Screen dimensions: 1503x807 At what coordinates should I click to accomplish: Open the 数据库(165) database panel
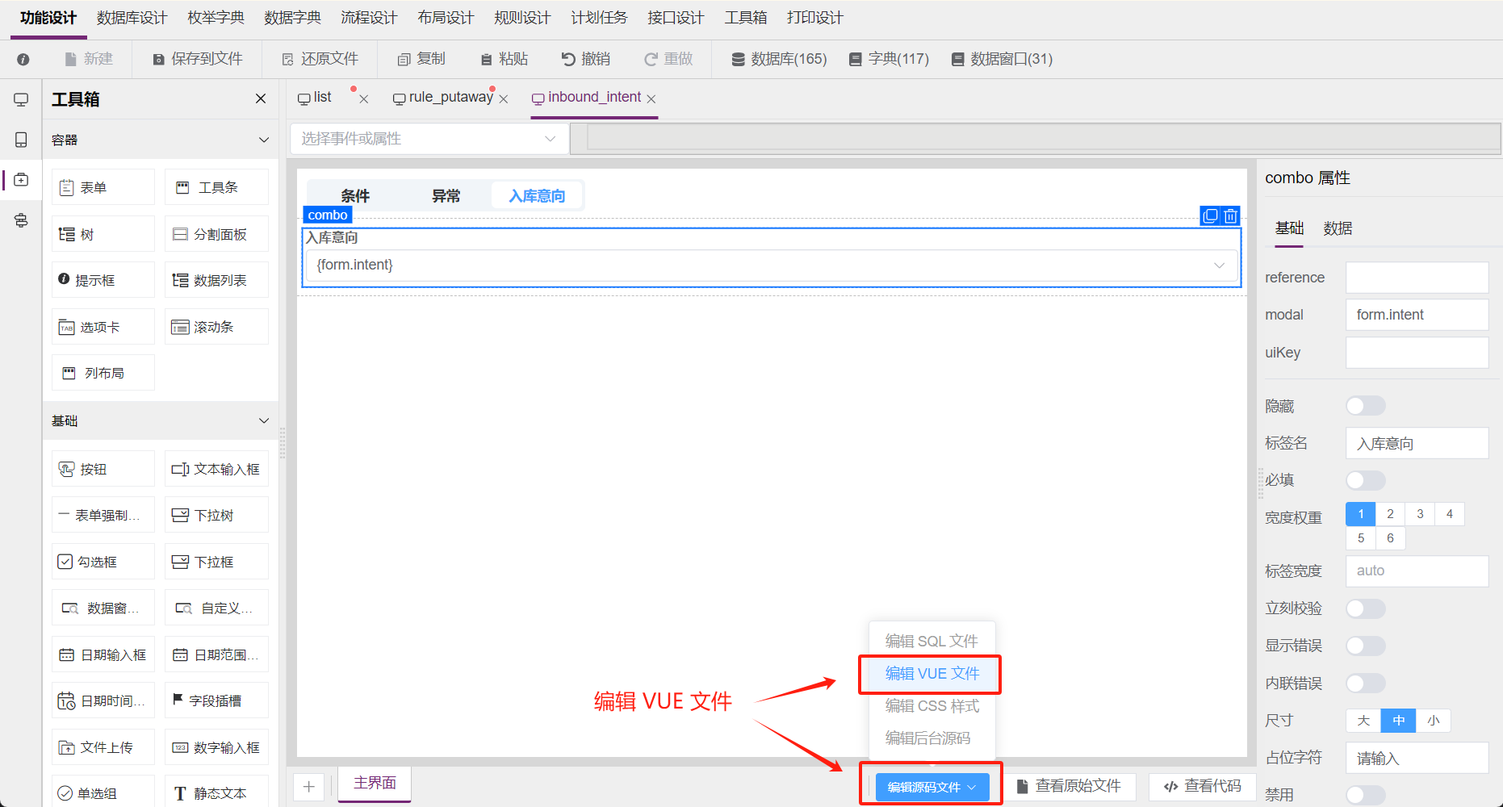[x=779, y=59]
